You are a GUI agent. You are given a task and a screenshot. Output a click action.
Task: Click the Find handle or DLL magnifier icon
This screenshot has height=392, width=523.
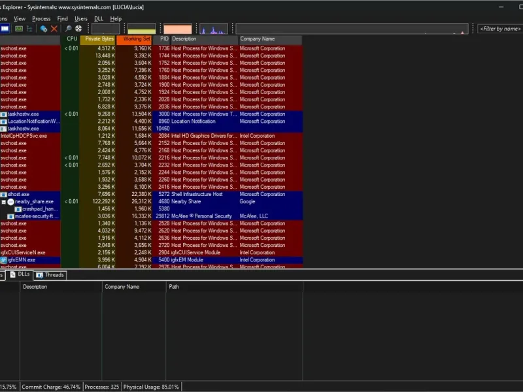[x=68, y=29]
